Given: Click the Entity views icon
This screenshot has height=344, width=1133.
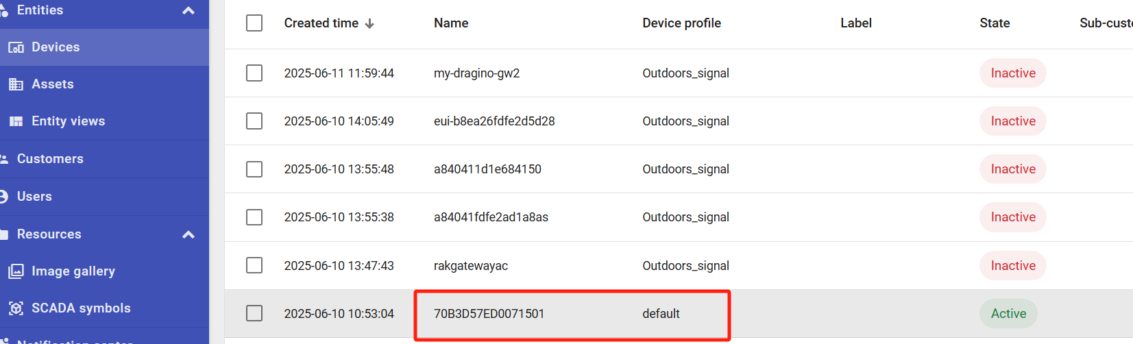Looking at the screenshot, I should click(x=16, y=121).
